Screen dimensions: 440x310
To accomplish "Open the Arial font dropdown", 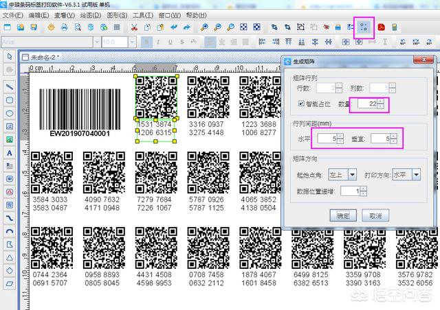I will [97, 43].
